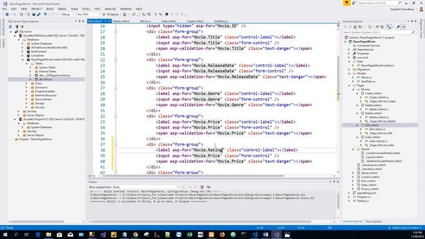Click the navigate backward toolbar icon
The width and height of the screenshot is (425, 239).
point(7,15)
